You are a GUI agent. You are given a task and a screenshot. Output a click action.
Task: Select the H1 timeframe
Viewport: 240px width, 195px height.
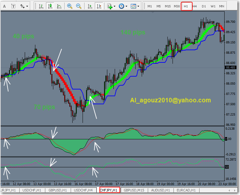pyautogui.click(x=186, y=6)
